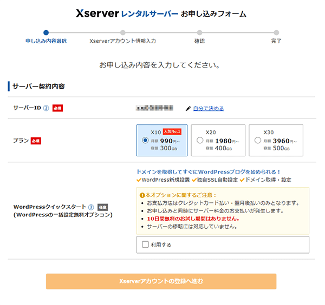This screenshot has width=325, height=305.
Task: Click the red 10日間無料のお試し期間はありません notice
Action: point(193,218)
